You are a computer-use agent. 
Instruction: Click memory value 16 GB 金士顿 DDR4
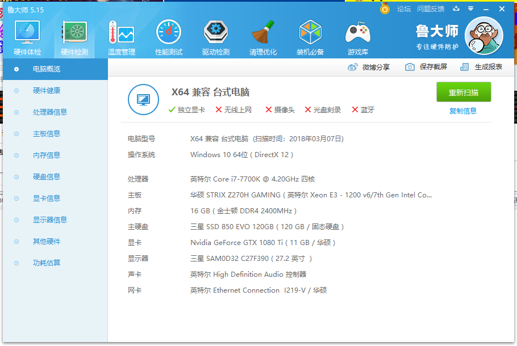[x=243, y=210]
